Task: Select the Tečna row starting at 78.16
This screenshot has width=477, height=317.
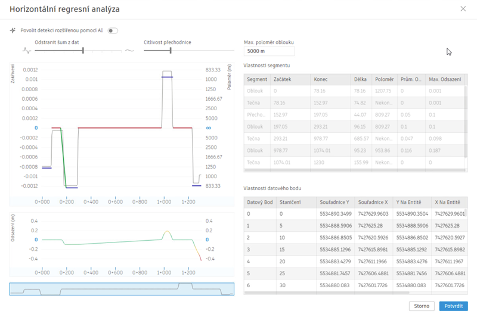Action: (354, 102)
